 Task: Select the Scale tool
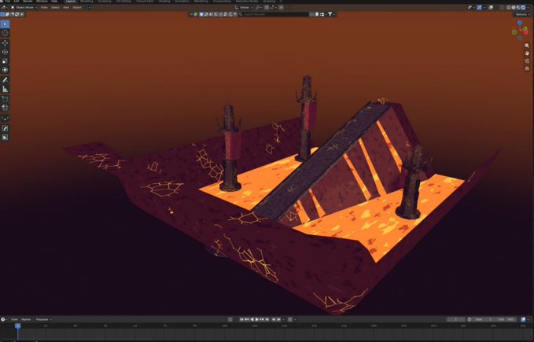(x=5, y=61)
